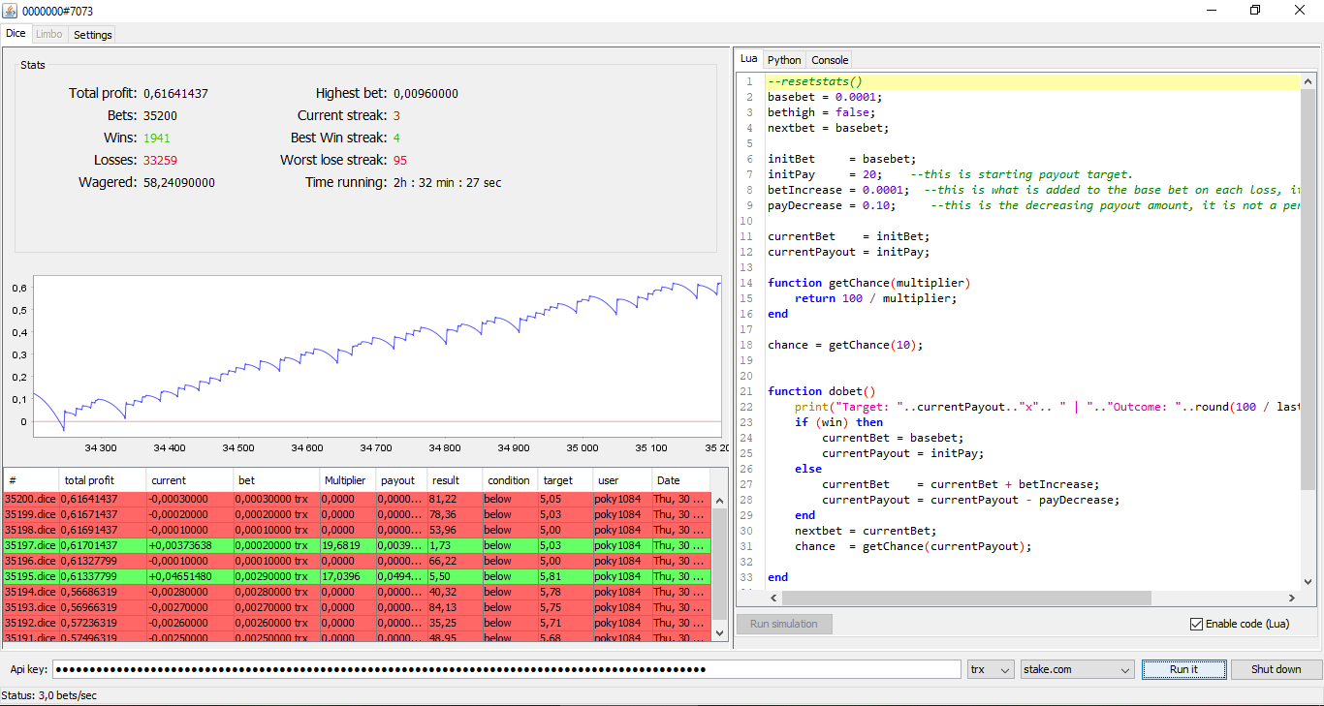The width and height of the screenshot is (1324, 706).
Task: Click code line 'basebet = 0.0001;'
Action: coord(825,97)
